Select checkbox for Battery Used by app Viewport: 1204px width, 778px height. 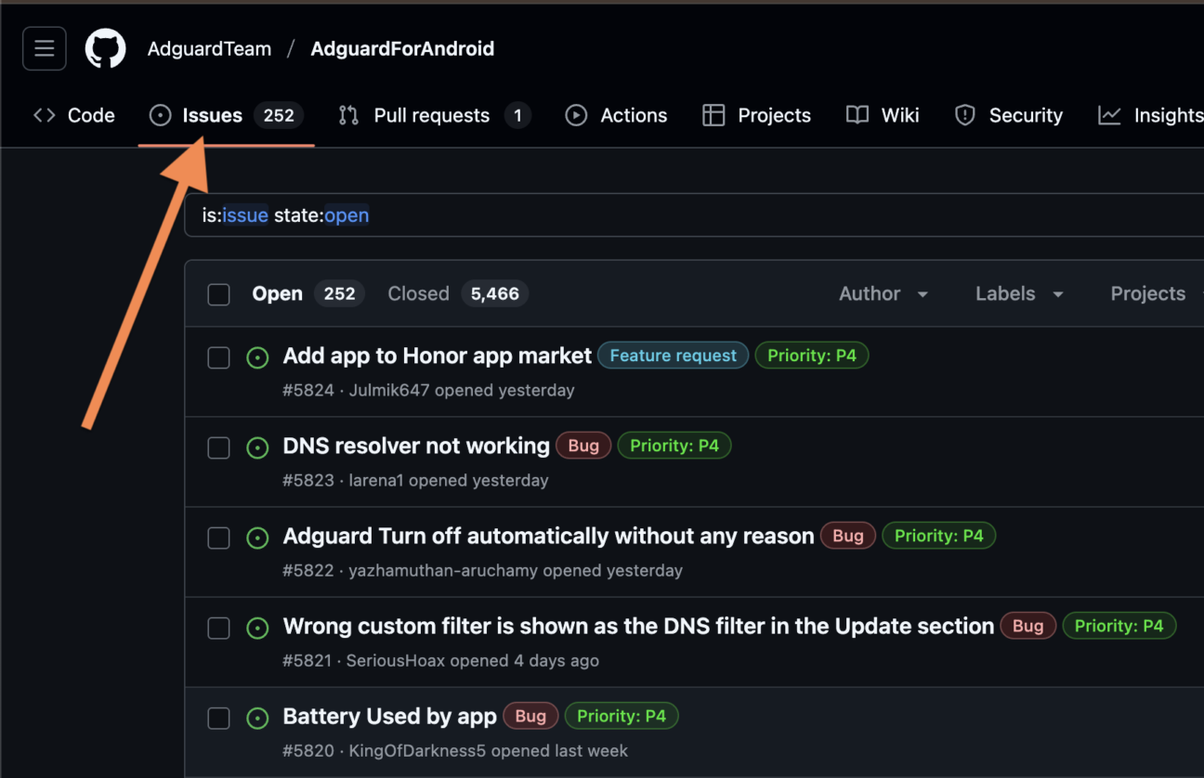coord(218,718)
